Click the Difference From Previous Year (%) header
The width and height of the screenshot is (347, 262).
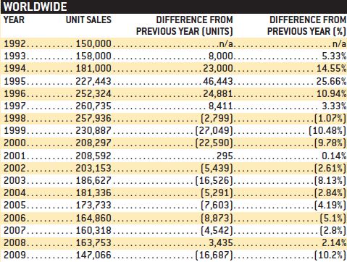[306, 25]
